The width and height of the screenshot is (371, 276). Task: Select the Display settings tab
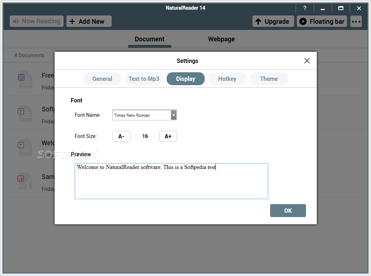pyautogui.click(x=185, y=79)
